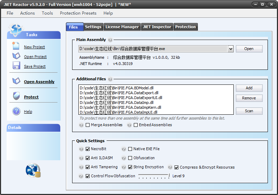This screenshot has height=195, width=278.
Task: Click help icon next to Merge Assemblies
Action: point(81,125)
